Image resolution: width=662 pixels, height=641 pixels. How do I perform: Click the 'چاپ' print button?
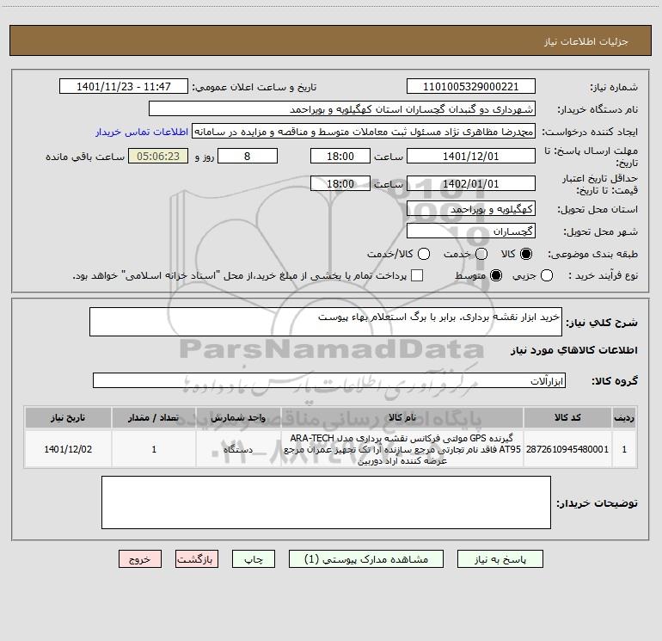point(254,559)
